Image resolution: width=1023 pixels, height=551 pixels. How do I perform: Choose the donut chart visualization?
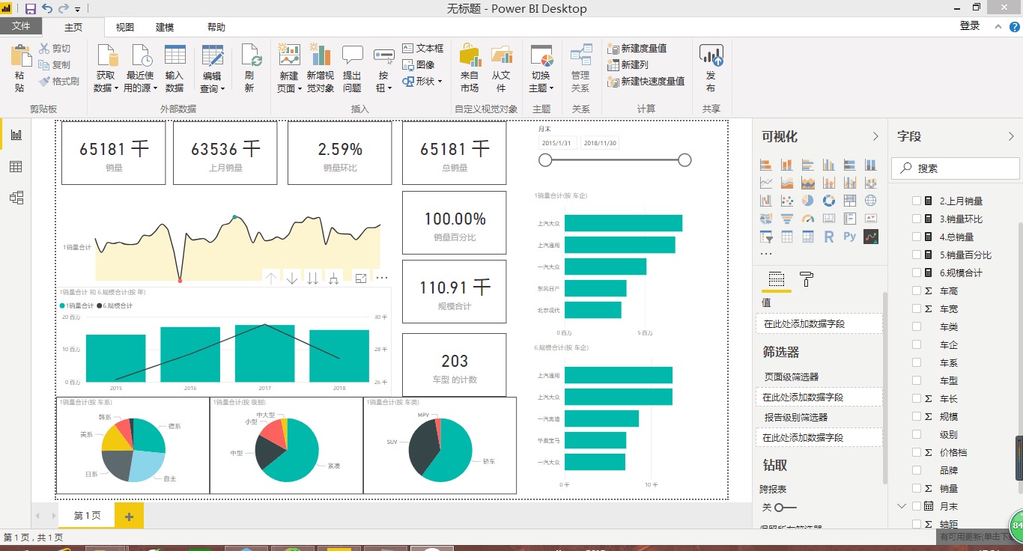point(829,201)
